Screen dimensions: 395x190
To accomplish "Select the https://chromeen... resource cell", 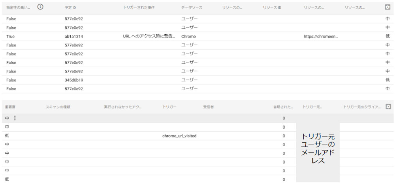I will point(321,36).
